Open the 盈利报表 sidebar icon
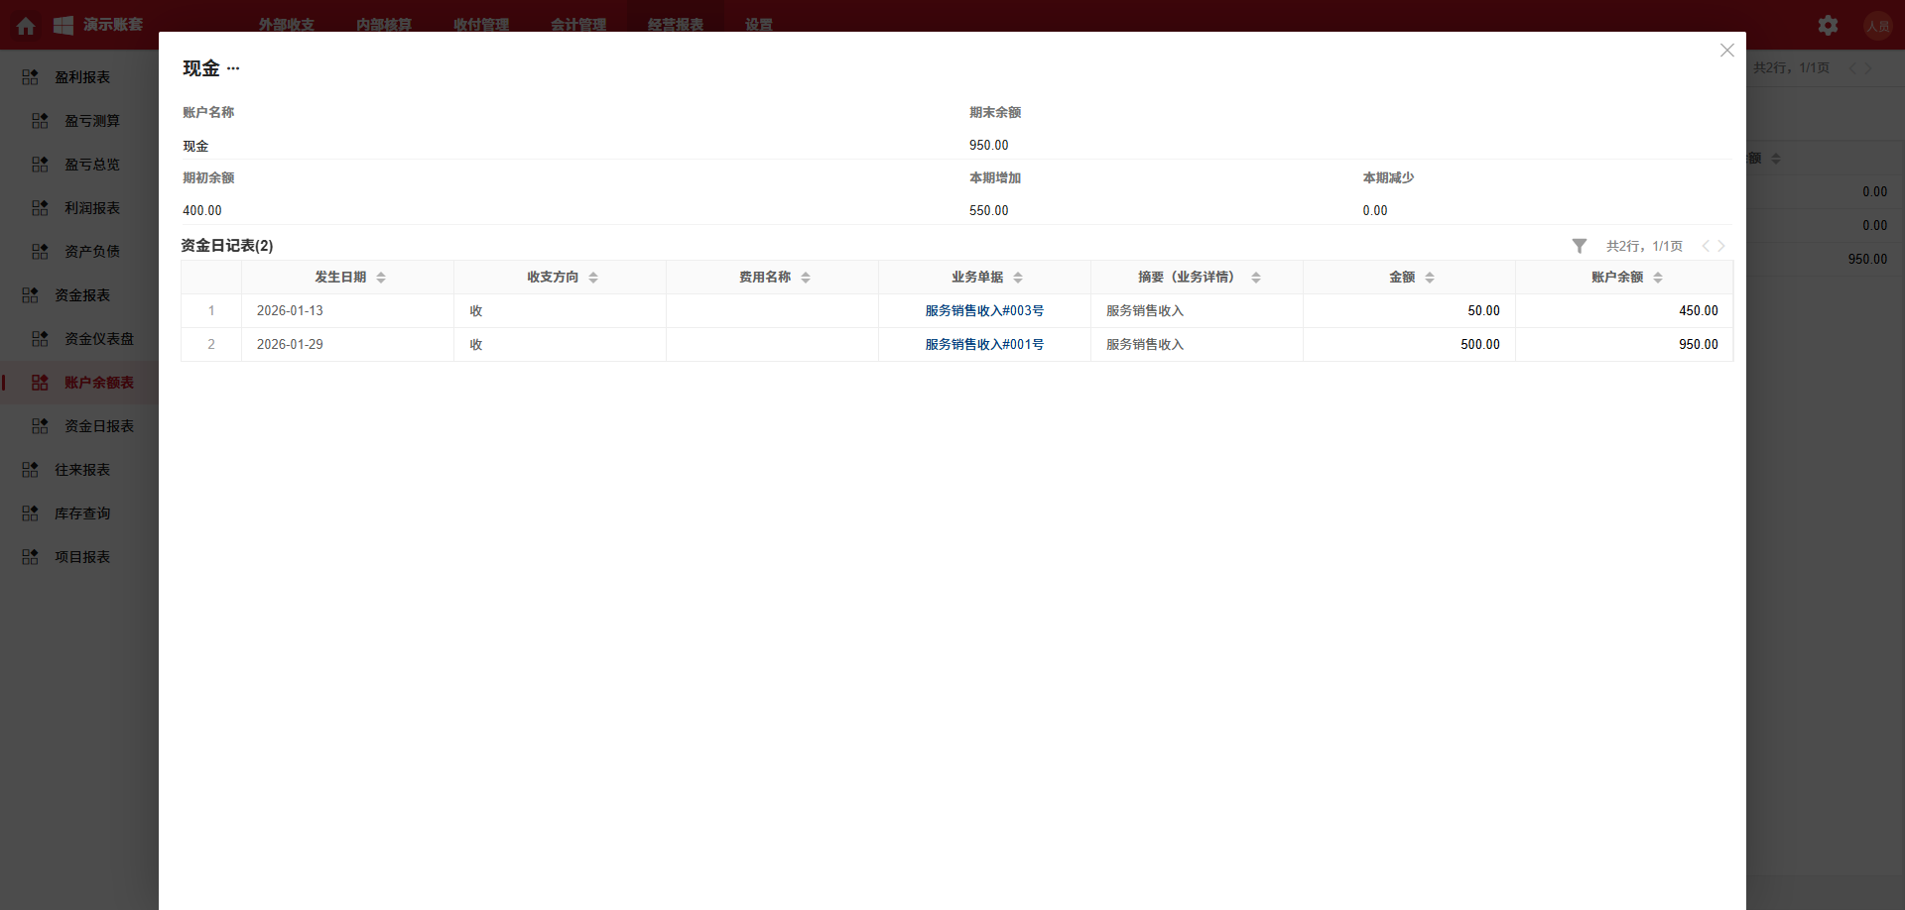The height and width of the screenshot is (910, 1905). (x=29, y=76)
